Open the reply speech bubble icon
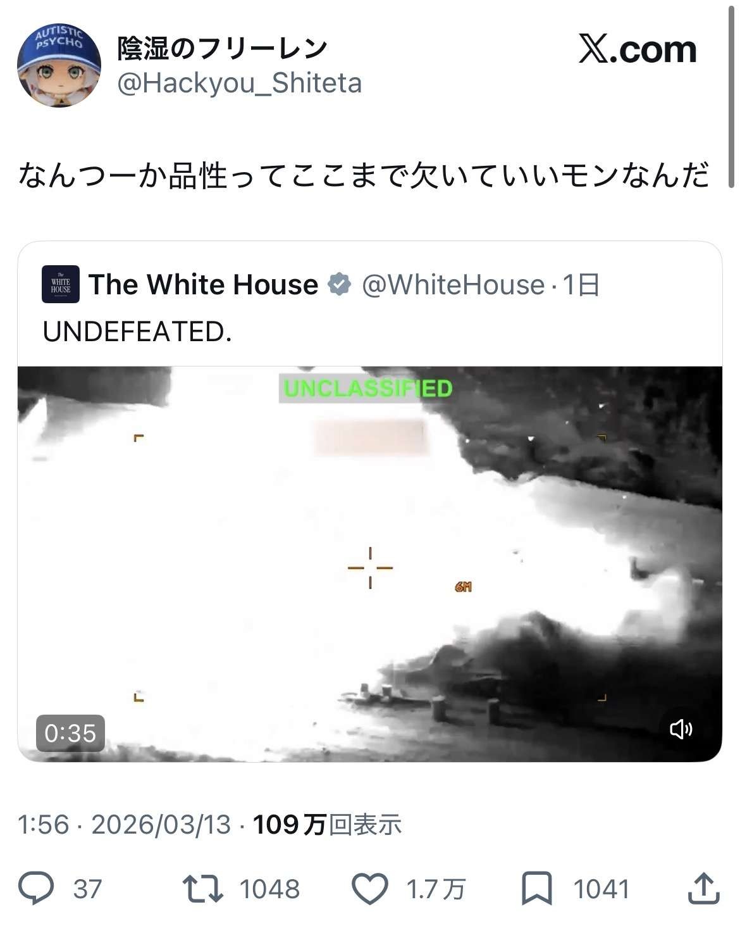 pyautogui.click(x=36, y=888)
